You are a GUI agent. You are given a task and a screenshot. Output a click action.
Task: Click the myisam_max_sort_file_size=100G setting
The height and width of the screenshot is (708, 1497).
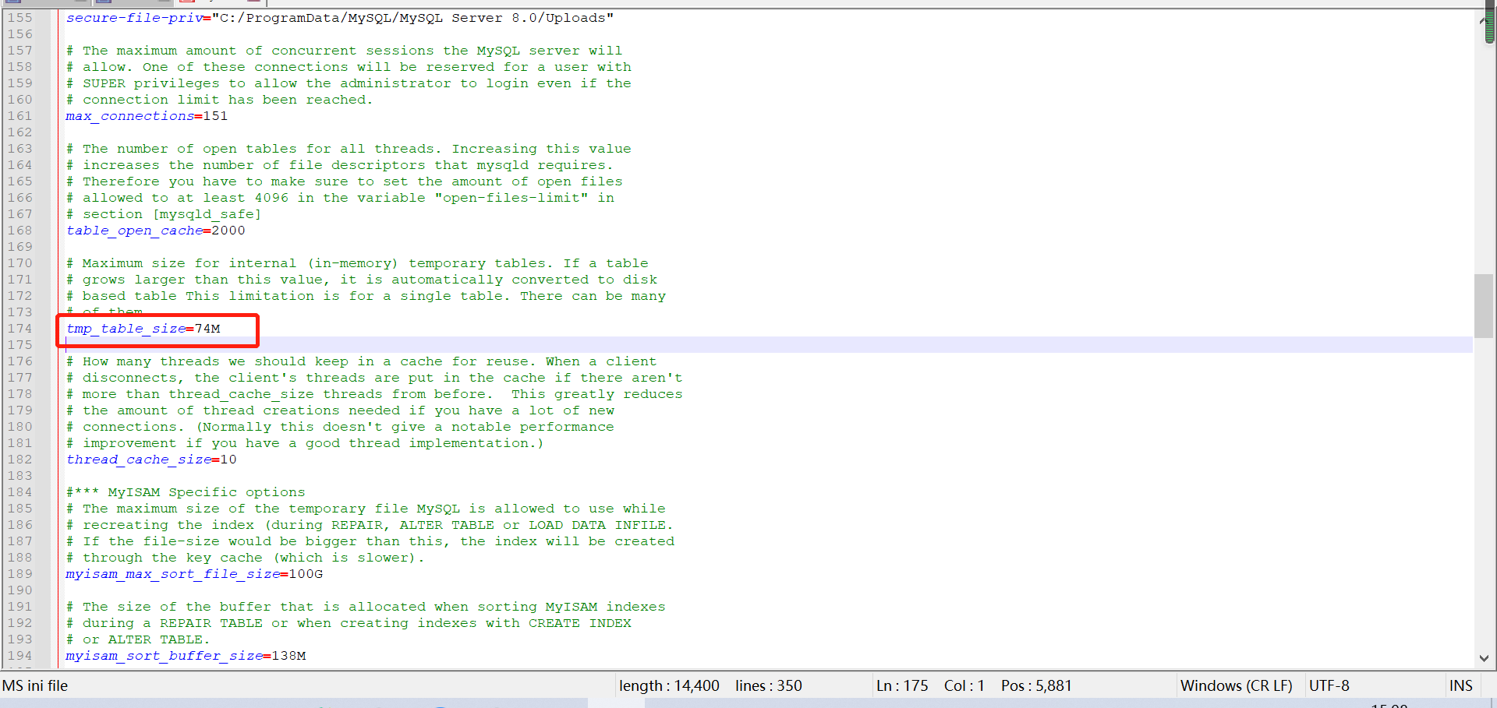pos(193,573)
